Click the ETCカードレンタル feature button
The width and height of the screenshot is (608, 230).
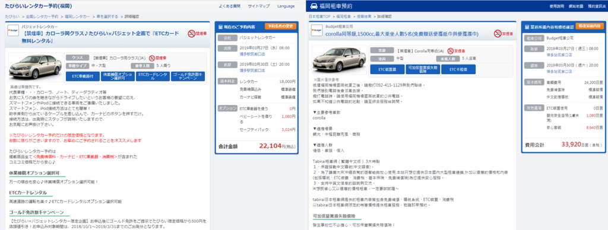pos(153,76)
